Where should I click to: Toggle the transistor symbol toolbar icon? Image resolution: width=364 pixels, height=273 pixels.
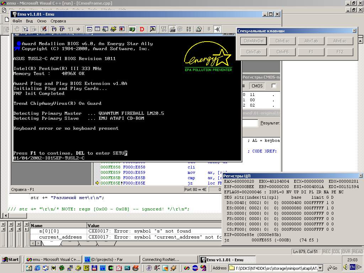click(217, 29)
